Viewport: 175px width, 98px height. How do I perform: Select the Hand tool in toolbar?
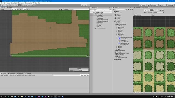pos(2,5)
